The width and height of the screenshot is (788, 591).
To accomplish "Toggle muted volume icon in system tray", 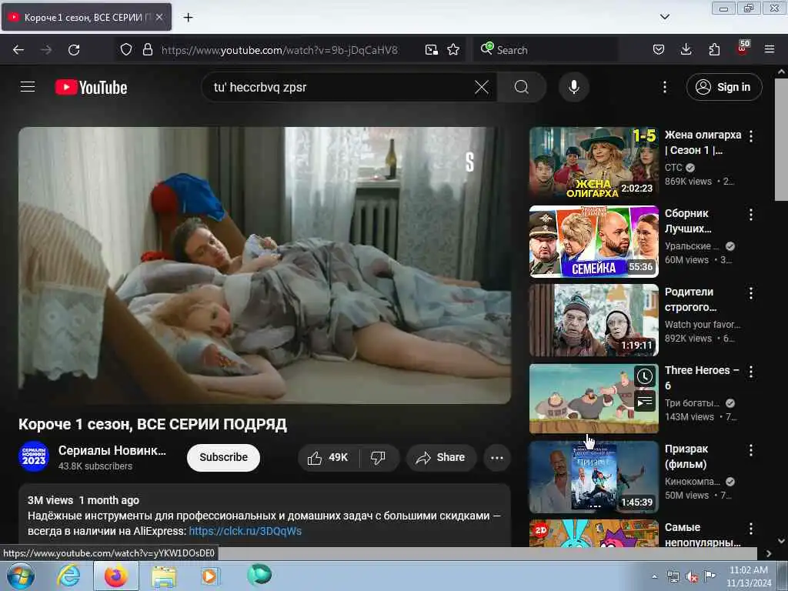I will [x=692, y=577].
